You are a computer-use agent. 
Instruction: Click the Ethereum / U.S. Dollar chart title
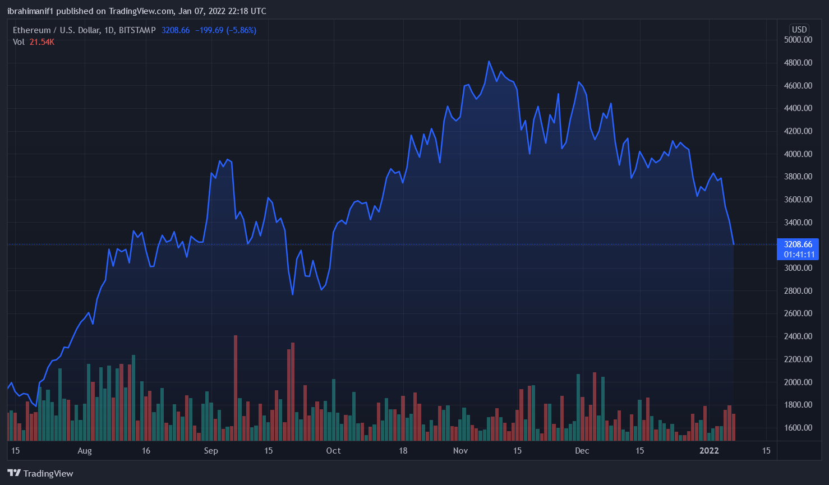click(x=84, y=30)
